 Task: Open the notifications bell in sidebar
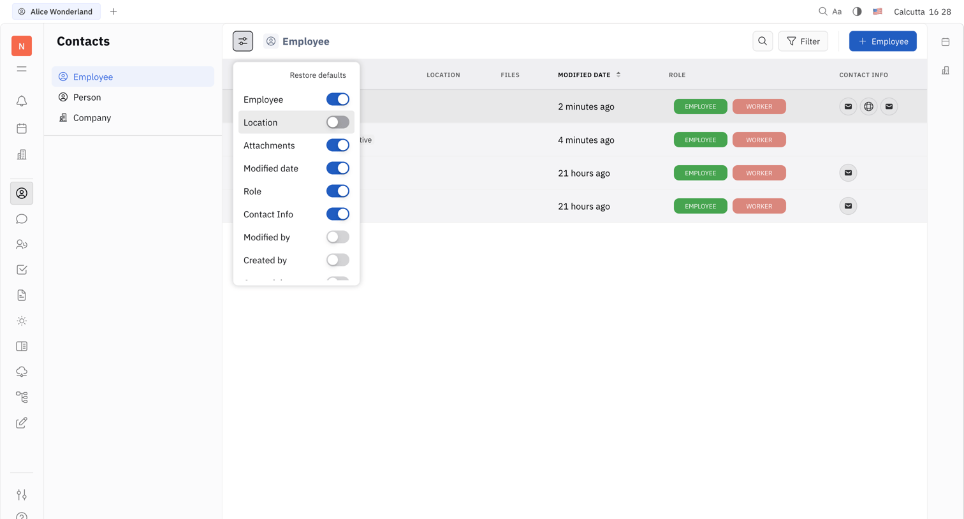(22, 101)
